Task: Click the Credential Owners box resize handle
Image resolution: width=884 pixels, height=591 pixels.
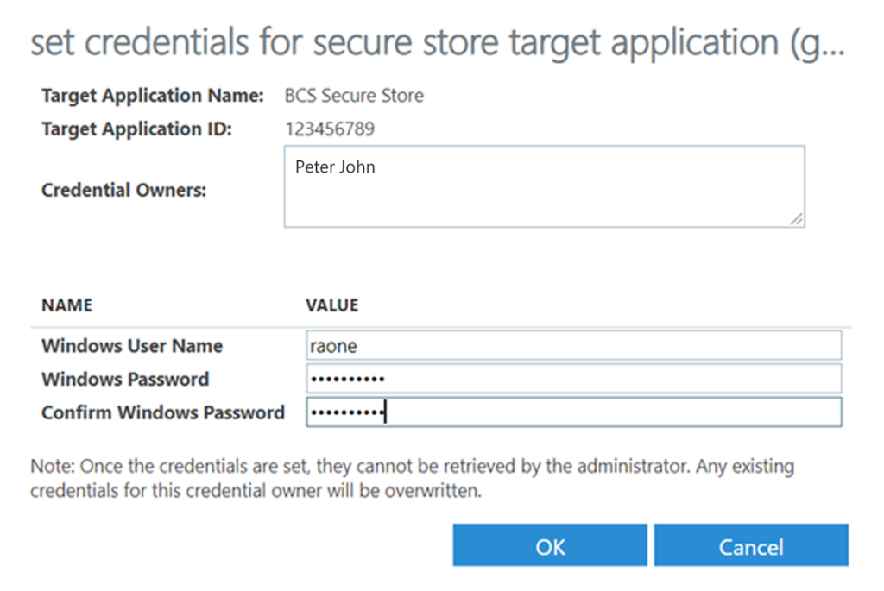Action: pyautogui.click(x=796, y=219)
